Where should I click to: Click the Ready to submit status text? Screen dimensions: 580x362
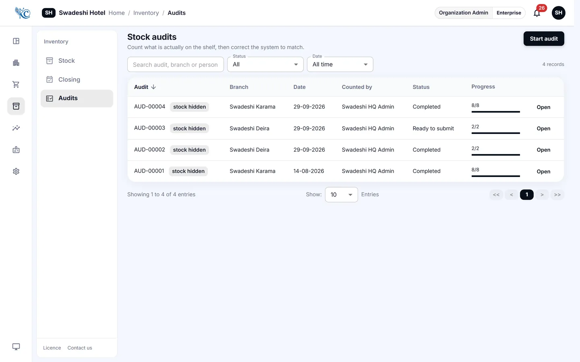coord(433,128)
